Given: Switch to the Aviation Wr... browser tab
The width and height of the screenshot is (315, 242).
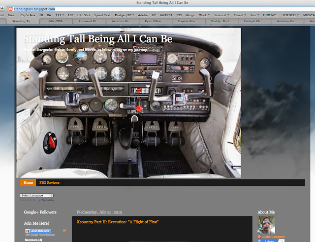Looking at the screenshot, I should pos(122,21).
